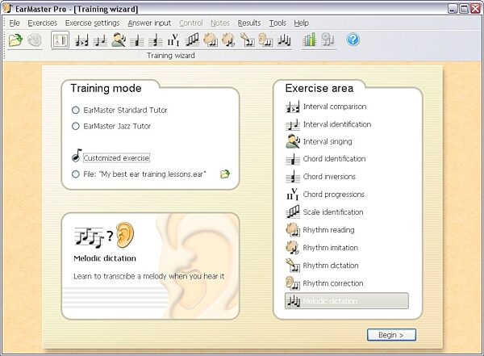Start Chord progressions from toolbar icon
This screenshot has width=484, height=356.
coord(173,40)
